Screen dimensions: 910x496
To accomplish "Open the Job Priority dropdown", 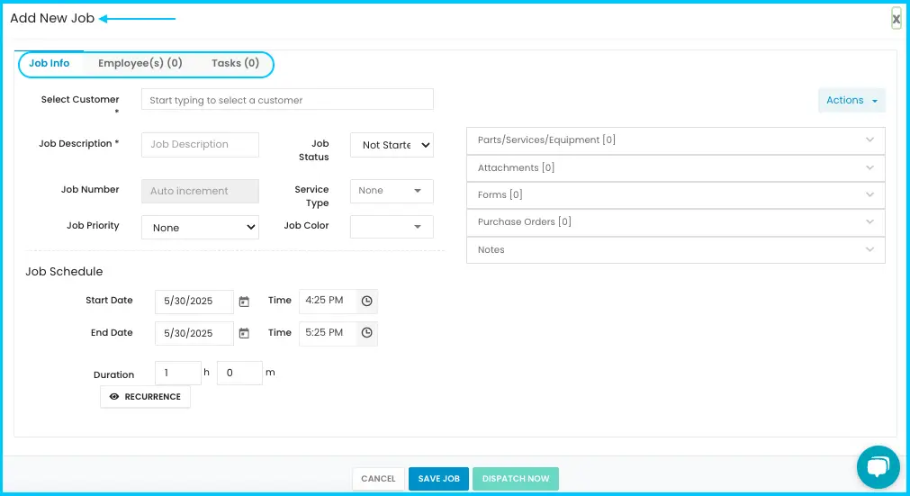I will (x=200, y=228).
